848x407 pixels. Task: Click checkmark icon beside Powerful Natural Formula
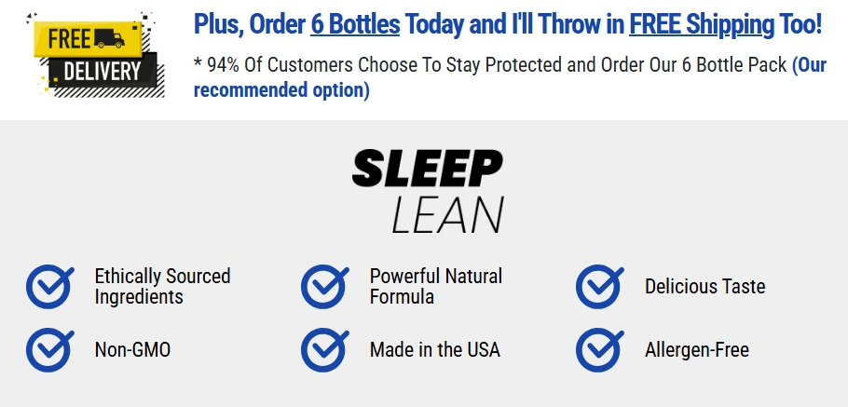click(324, 287)
